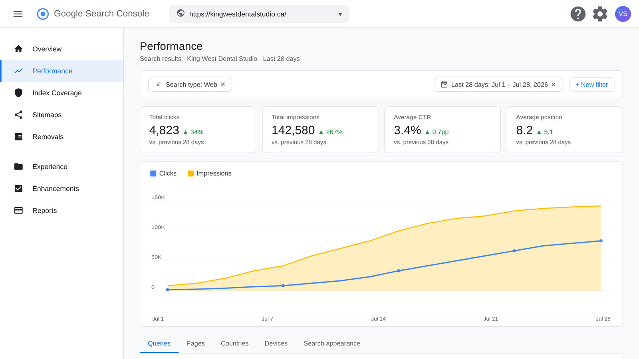
Task: Open Removals in sidebar
Action: pyautogui.click(x=62, y=137)
